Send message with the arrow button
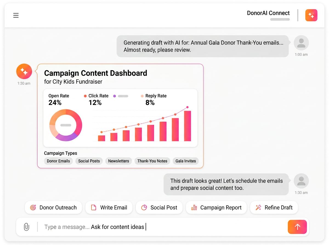 [297, 227]
